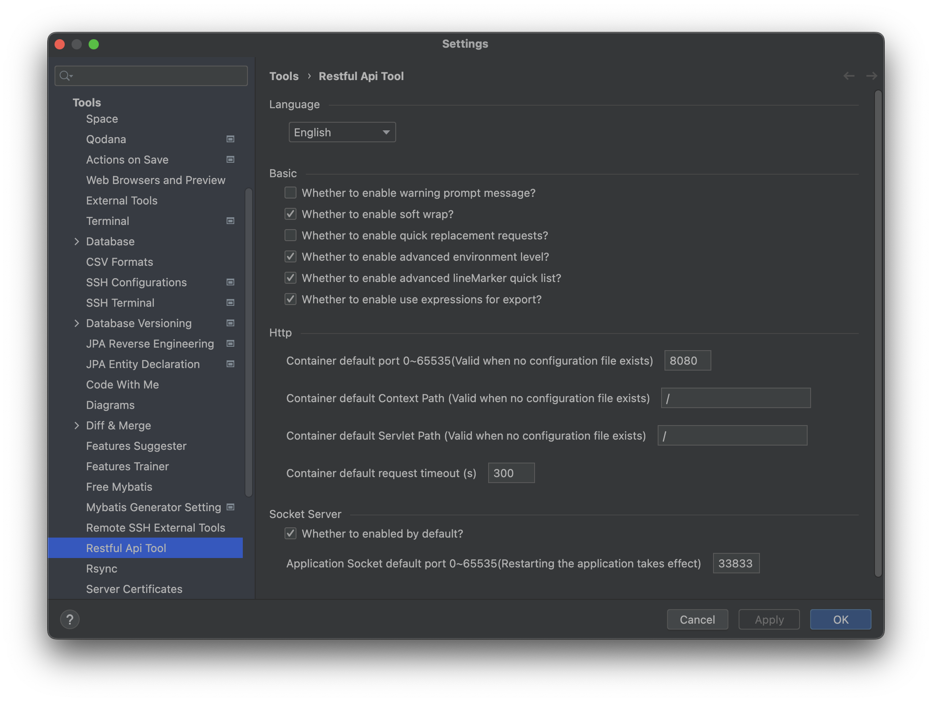Enable the warning prompt message checkbox
This screenshot has height=702, width=932.
[x=290, y=193]
